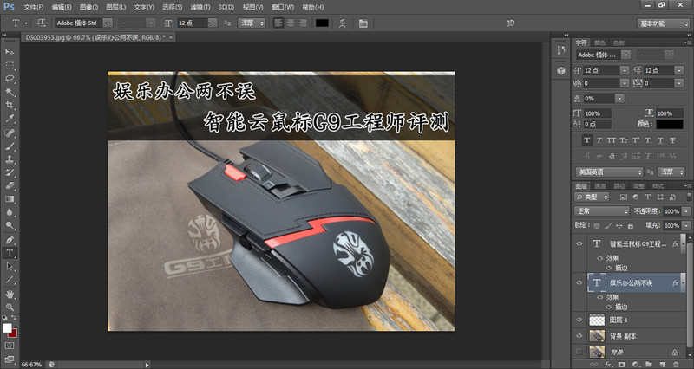Toggle all caps in character panel
The image size is (694, 369).
pyautogui.click(x=612, y=140)
